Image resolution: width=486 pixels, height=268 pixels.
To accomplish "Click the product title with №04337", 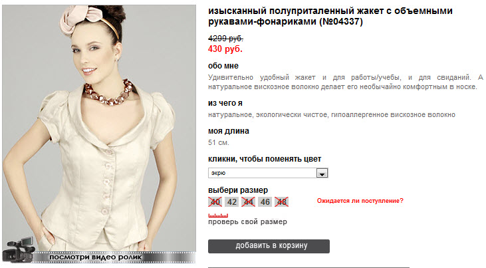I will pyautogui.click(x=330, y=16).
